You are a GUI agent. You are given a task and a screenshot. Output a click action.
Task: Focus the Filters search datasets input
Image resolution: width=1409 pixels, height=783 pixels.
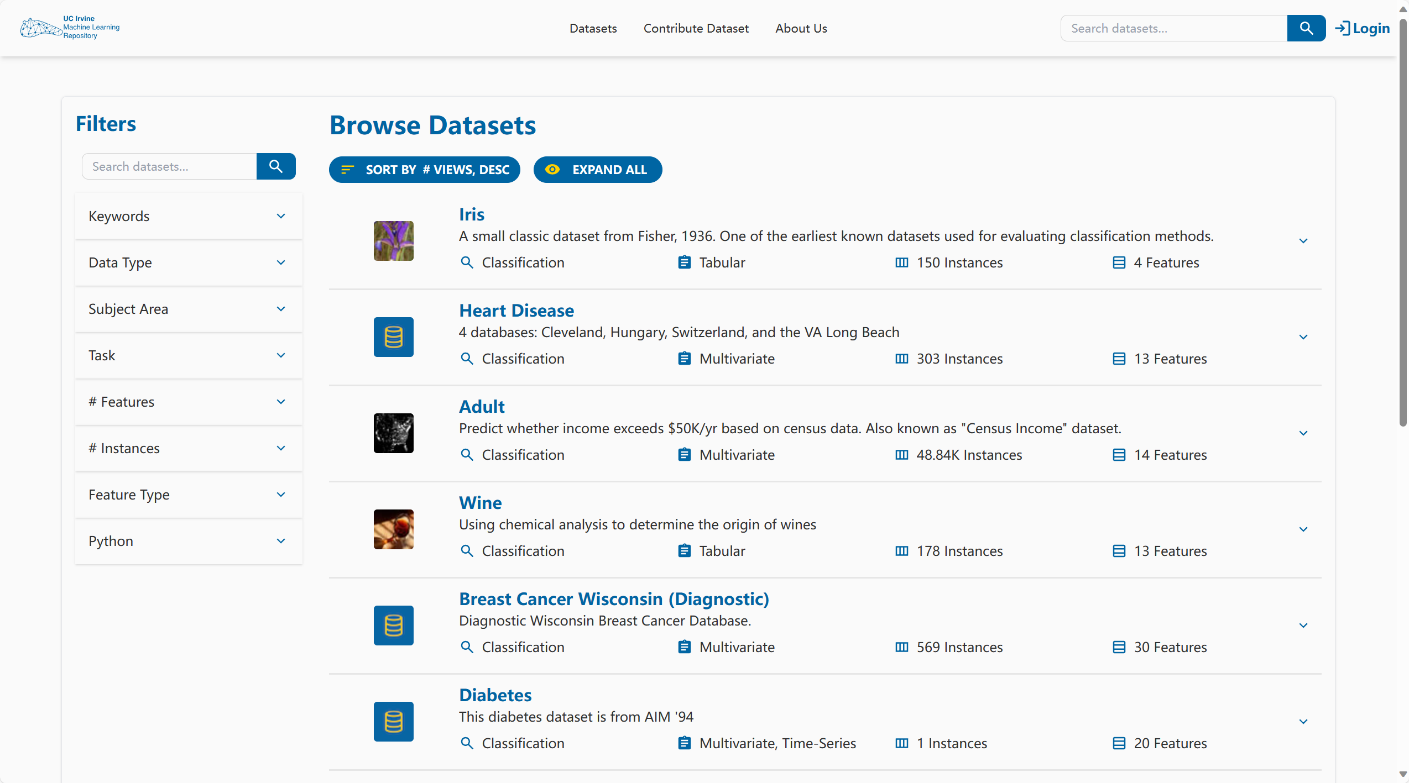(x=169, y=166)
